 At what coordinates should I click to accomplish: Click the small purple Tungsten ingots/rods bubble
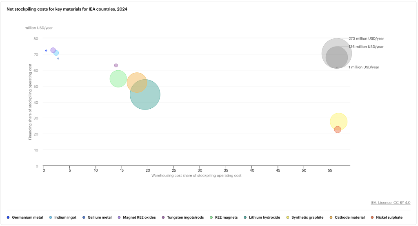(116, 65)
